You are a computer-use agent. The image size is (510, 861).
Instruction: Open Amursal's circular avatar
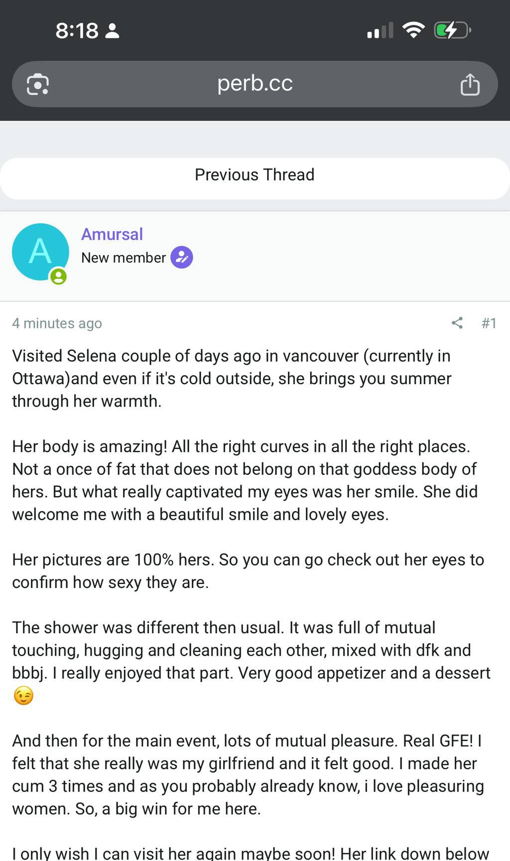click(x=40, y=252)
